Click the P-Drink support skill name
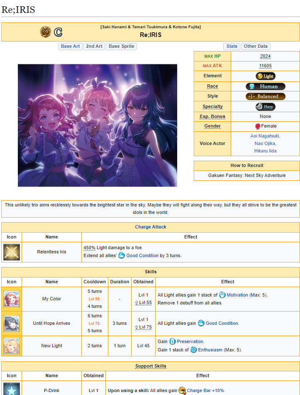 pos(51,391)
